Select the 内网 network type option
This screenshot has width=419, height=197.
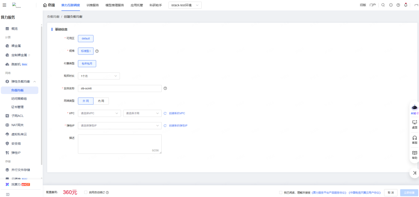(101, 101)
